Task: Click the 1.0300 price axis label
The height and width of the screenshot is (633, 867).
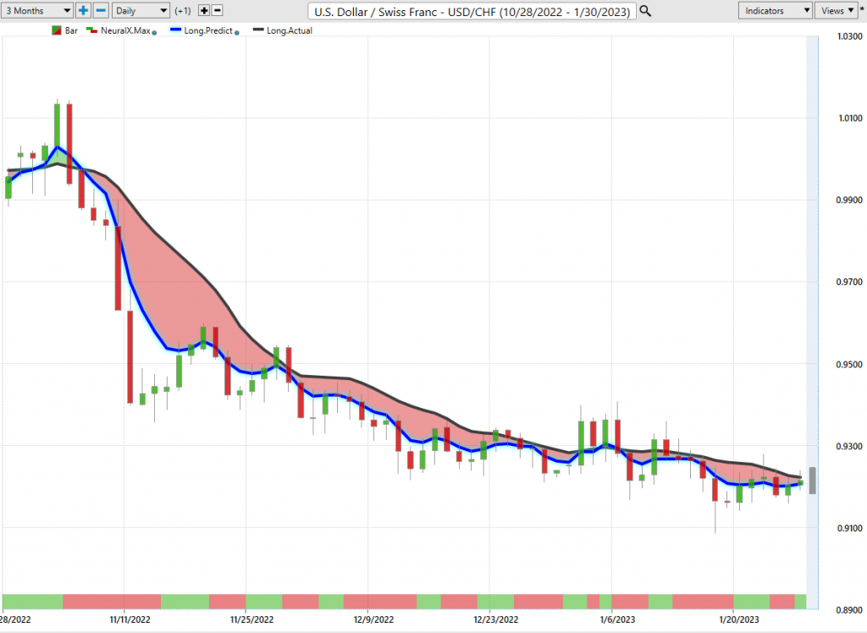Action: click(849, 36)
